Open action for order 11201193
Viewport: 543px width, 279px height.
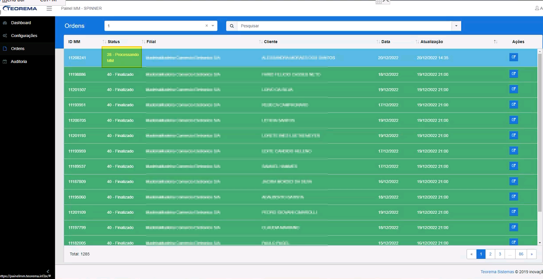513,135
